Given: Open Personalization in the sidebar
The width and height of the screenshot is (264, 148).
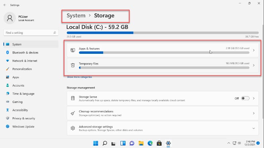Looking at the screenshot, I should click(x=31, y=69).
